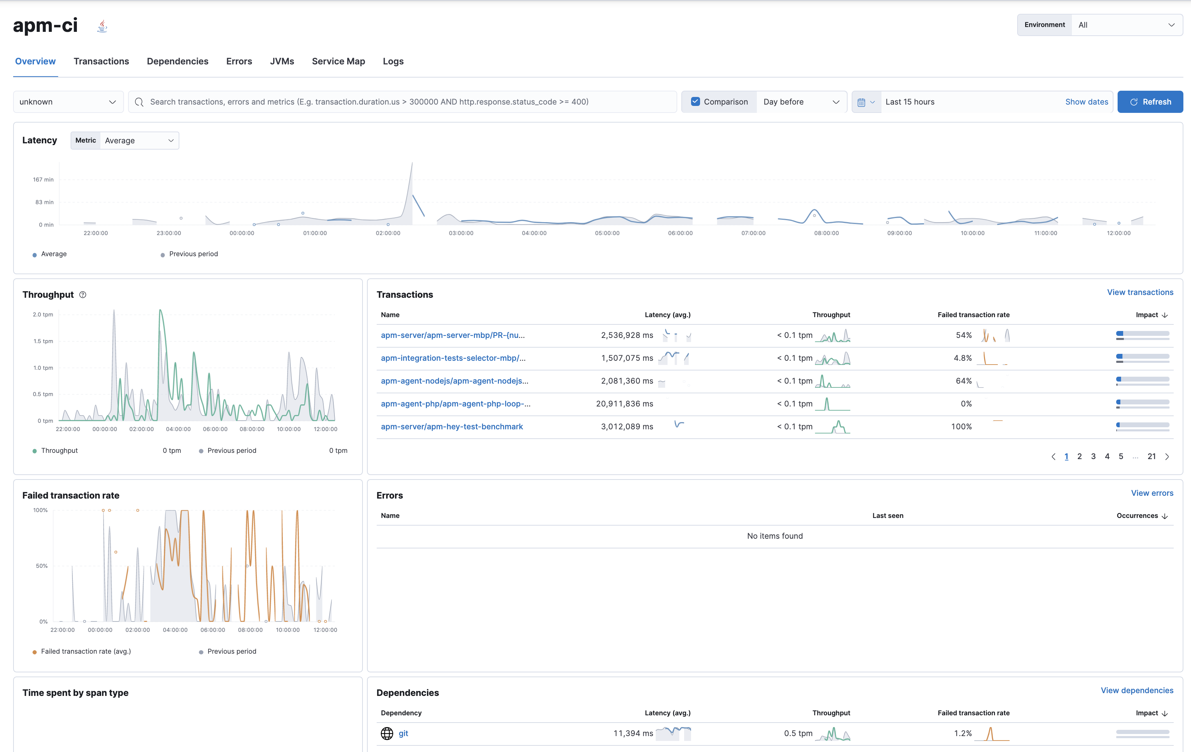Click the refresh icon on the Refresh button
The height and width of the screenshot is (752, 1191).
[x=1134, y=102]
